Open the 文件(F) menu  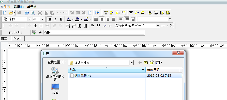(x=5, y=7)
